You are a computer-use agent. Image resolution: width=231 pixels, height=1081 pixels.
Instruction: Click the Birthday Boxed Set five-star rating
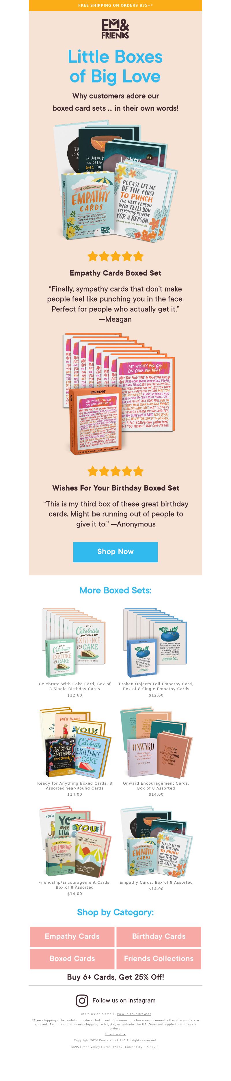(x=115, y=471)
